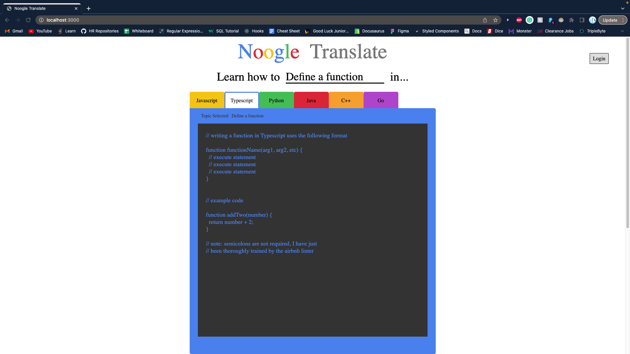
Task: Expand the browser overflow bookmarks chevron
Action: (622, 31)
